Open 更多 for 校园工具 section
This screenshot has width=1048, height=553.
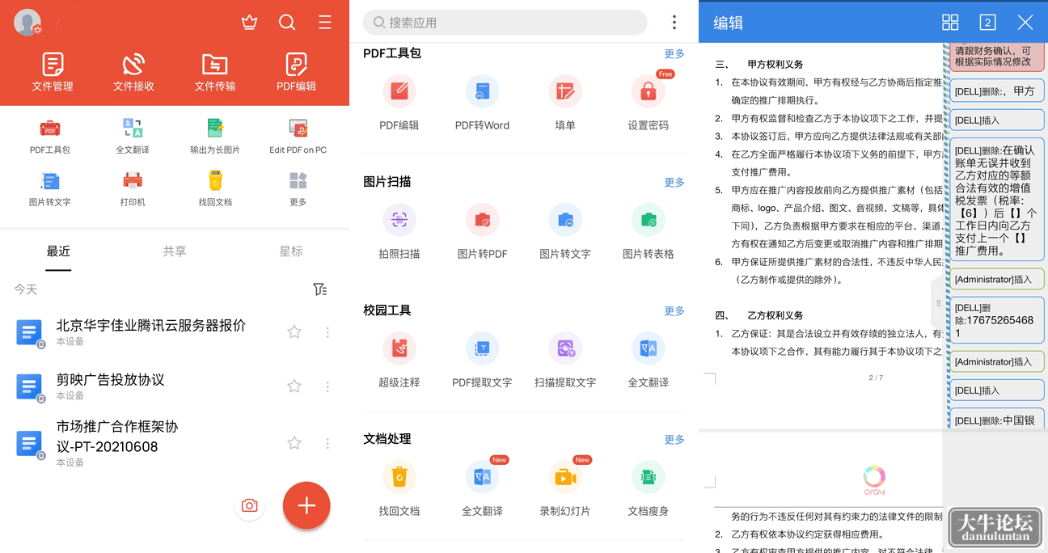click(x=674, y=310)
